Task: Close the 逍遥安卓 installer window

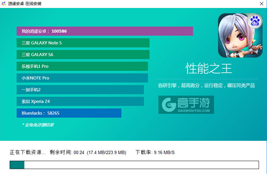Action: click(262, 4)
